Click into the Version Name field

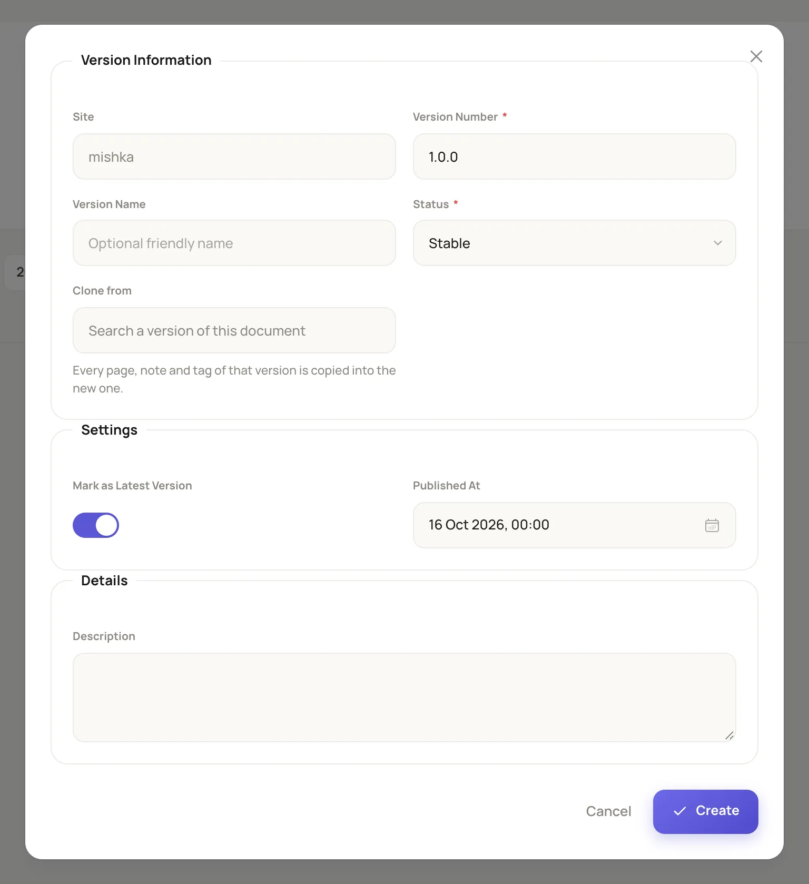(234, 243)
